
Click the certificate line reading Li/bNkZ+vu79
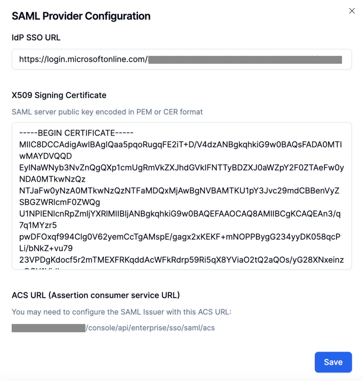click(46, 248)
